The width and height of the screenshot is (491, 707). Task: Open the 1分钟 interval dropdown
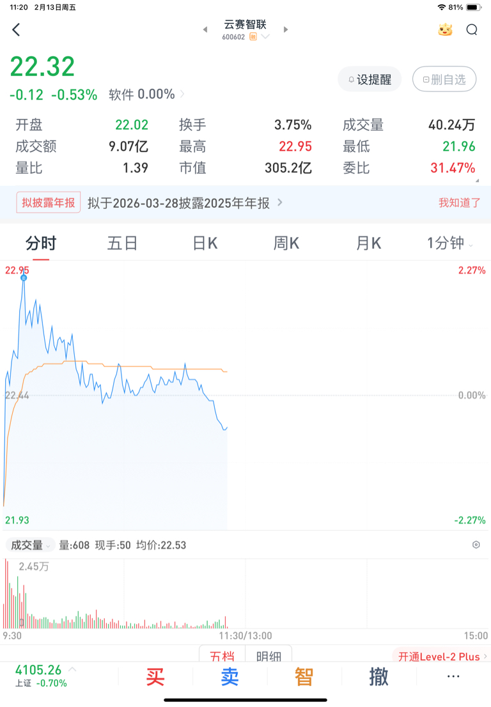pos(450,244)
